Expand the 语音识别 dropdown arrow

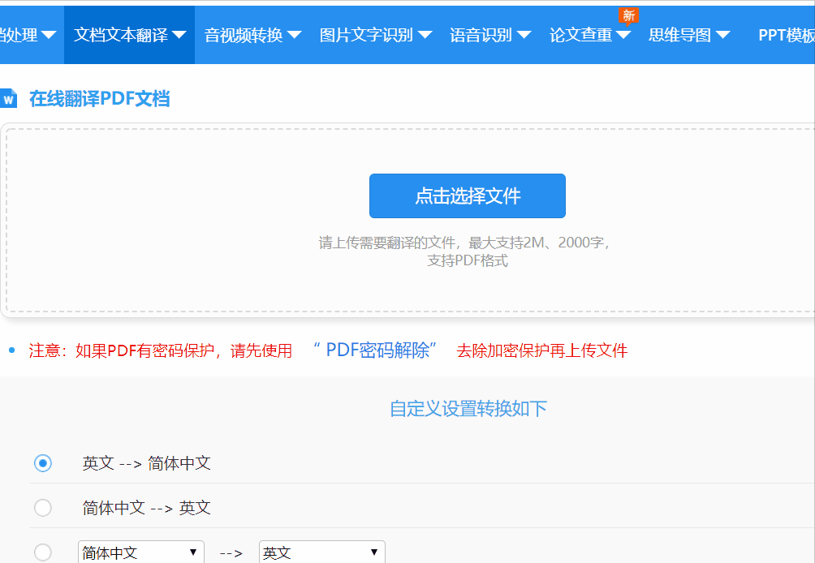click(x=525, y=35)
